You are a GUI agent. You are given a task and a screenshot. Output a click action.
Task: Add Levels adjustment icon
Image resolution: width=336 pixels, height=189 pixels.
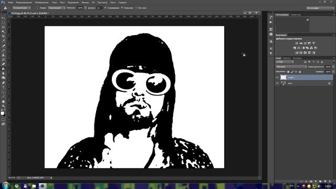tap(301, 43)
